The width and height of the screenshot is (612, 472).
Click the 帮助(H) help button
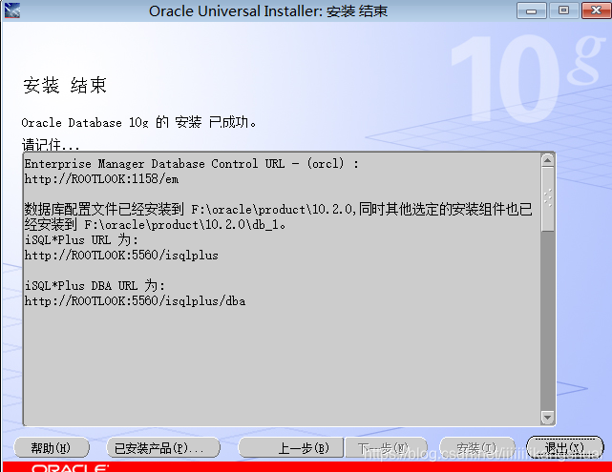click(x=52, y=447)
